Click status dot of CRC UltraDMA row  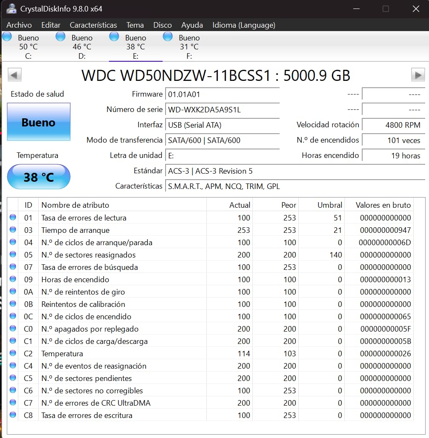coord(13,402)
